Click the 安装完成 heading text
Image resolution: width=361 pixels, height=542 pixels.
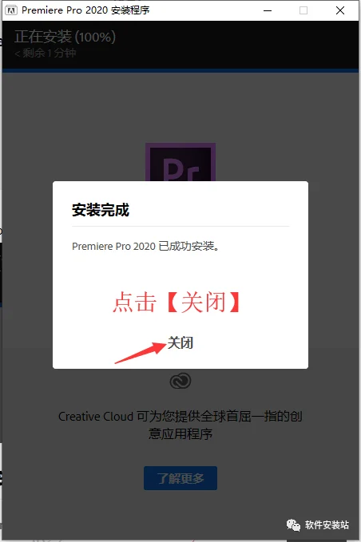(101, 210)
